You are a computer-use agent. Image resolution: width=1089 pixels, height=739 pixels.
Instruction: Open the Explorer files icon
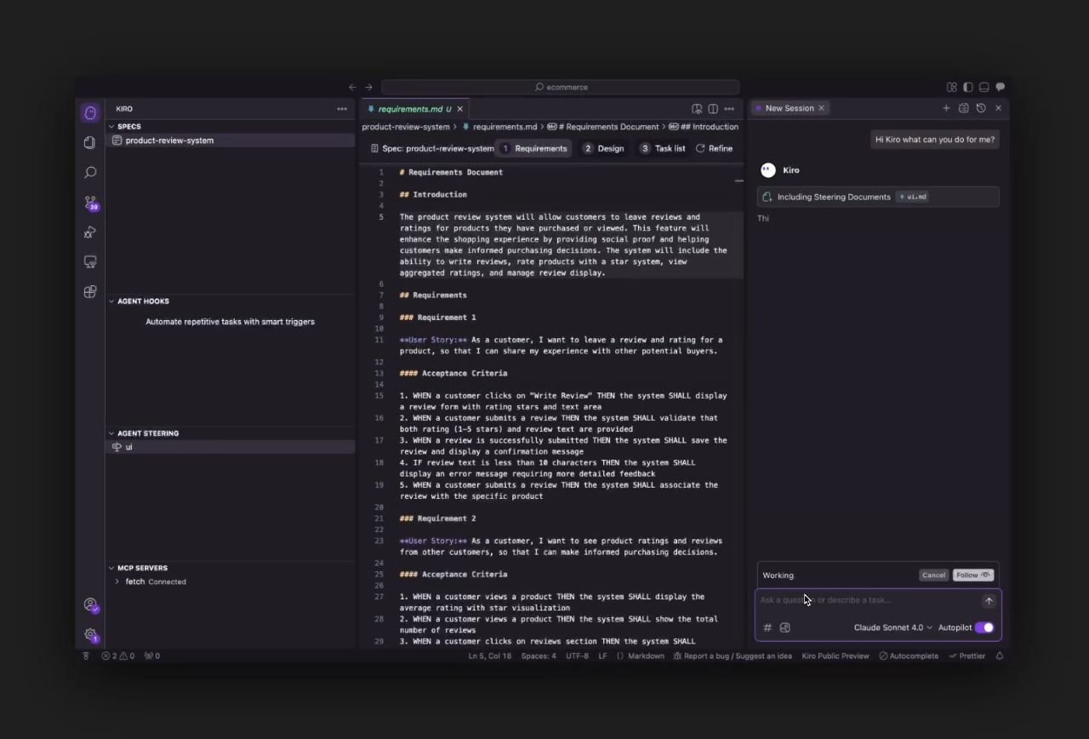[x=90, y=142]
